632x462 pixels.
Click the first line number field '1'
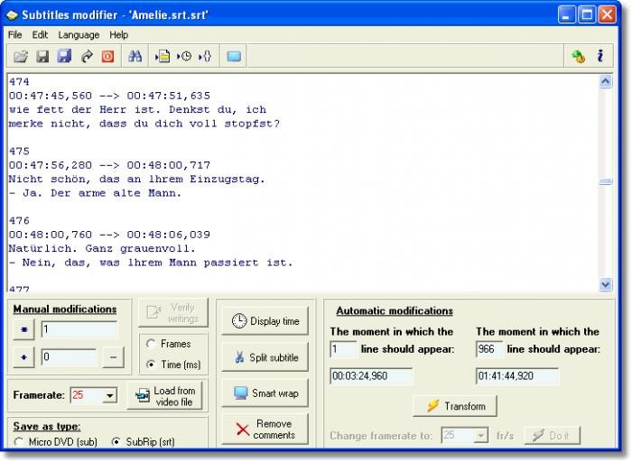[343, 349]
